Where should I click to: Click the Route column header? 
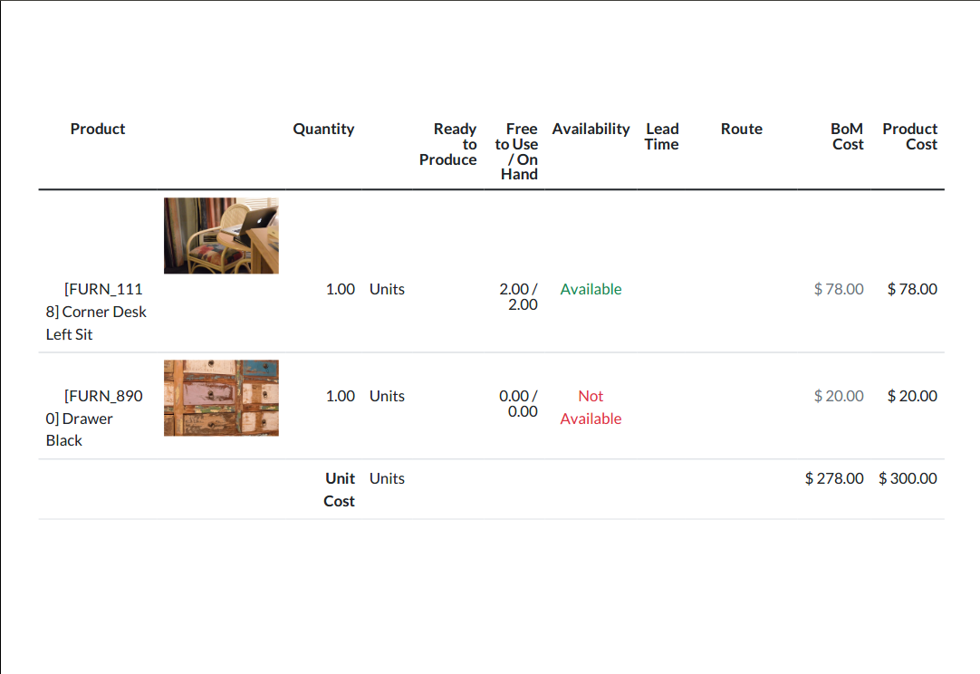741,129
